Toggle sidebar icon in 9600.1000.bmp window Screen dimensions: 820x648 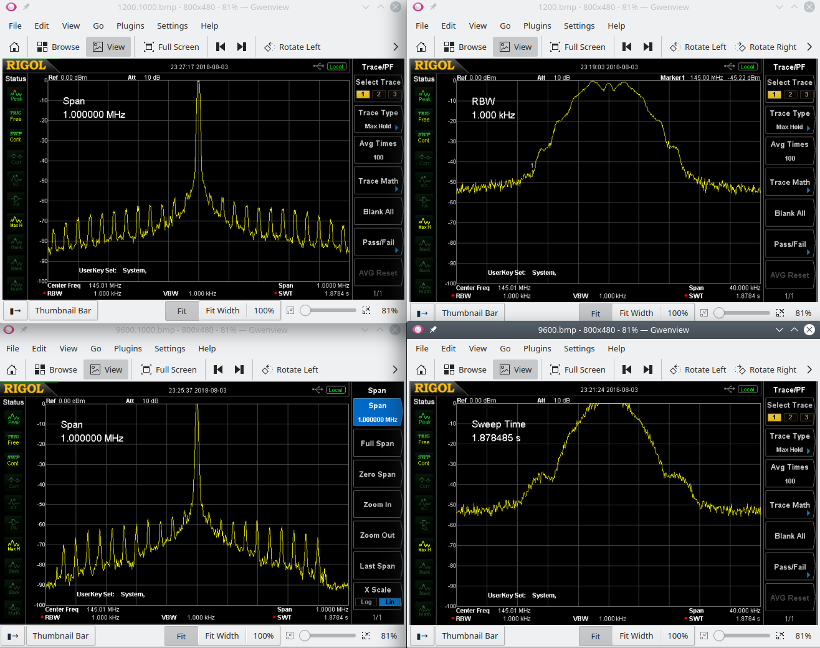pos(13,636)
